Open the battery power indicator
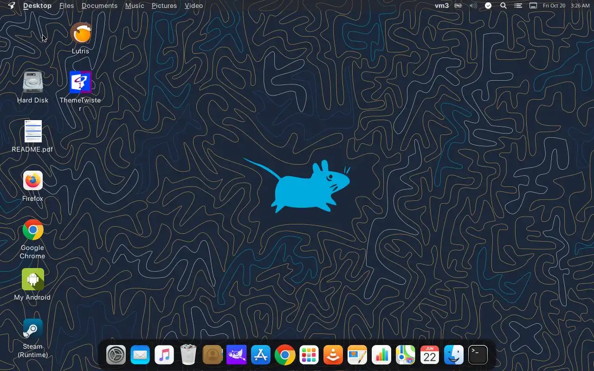The height and width of the screenshot is (371, 594). click(458, 6)
